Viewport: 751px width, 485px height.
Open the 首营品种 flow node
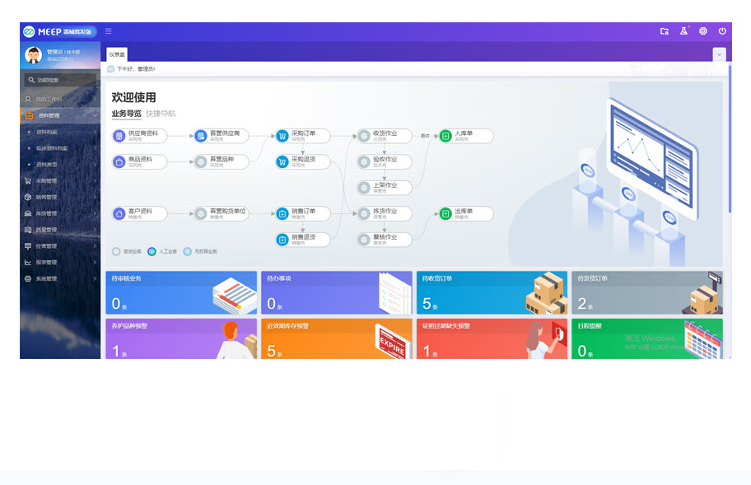222,162
